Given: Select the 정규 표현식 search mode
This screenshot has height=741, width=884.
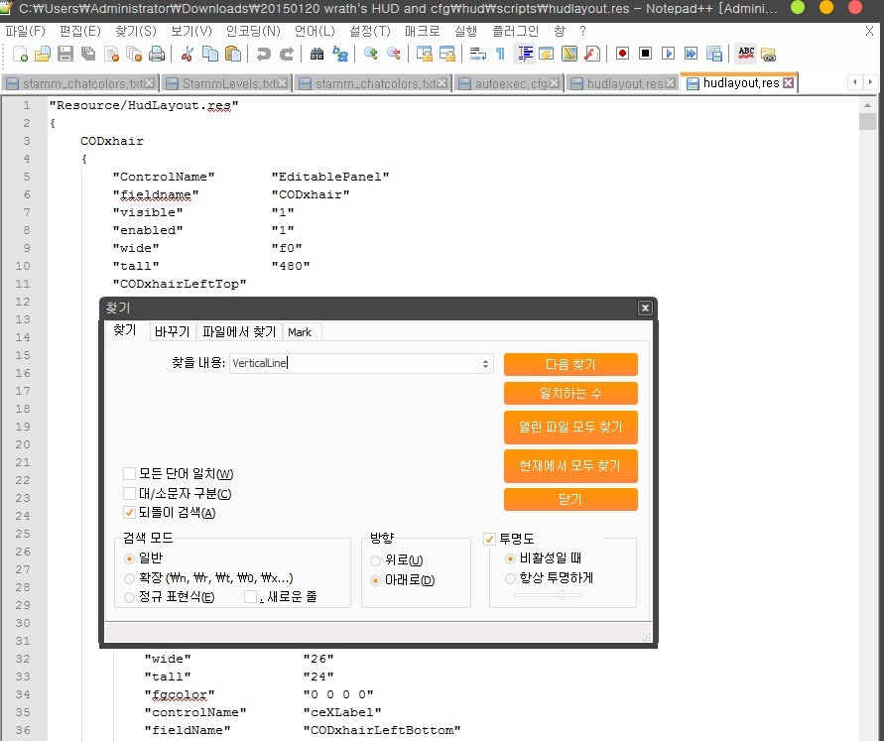Looking at the screenshot, I should tap(129, 597).
